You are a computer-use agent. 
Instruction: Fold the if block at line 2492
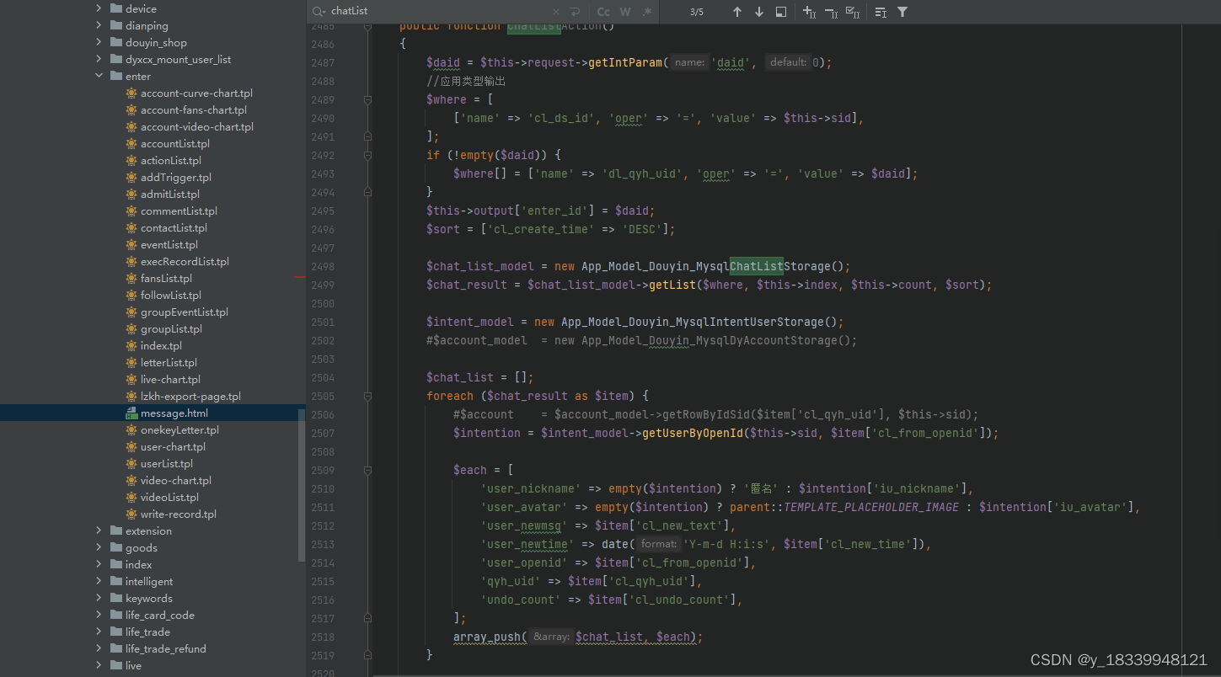pos(367,155)
